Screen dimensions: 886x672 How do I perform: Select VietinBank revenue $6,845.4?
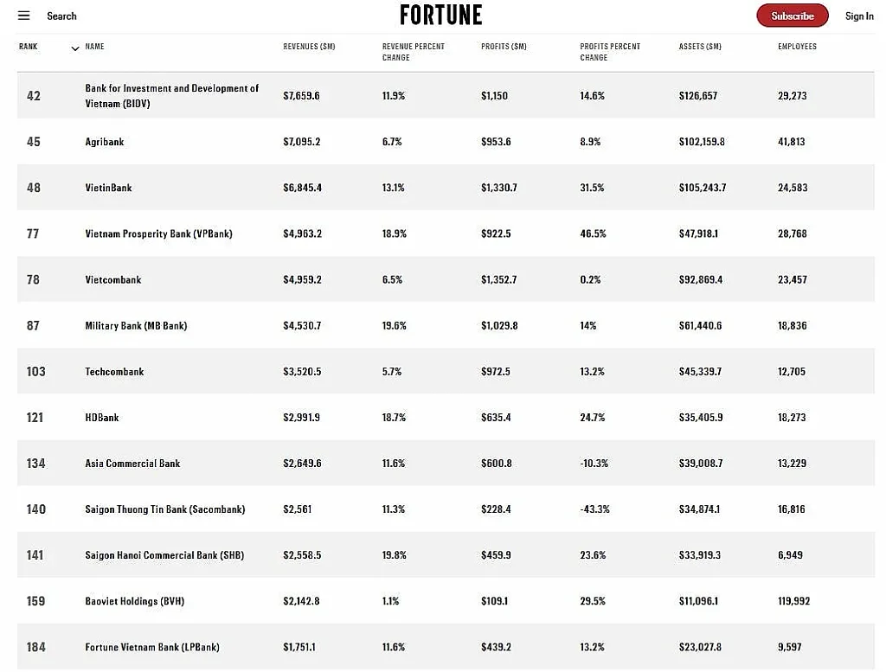click(302, 188)
